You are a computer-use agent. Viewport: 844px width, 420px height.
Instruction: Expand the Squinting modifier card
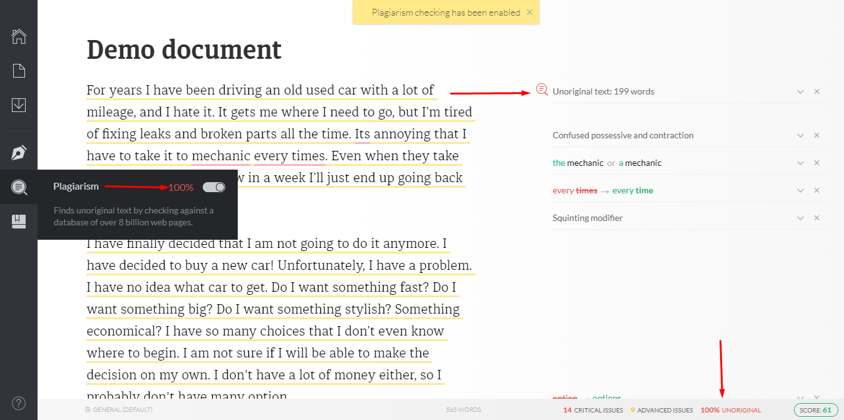click(x=800, y=218)
